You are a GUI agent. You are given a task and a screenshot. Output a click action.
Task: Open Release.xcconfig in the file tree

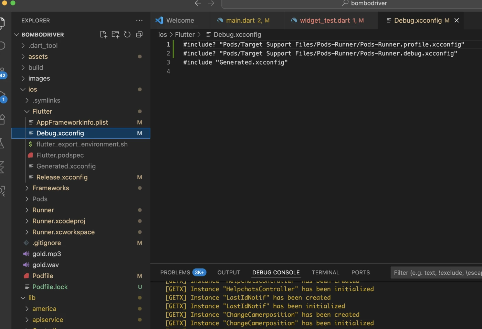(62, 177)
